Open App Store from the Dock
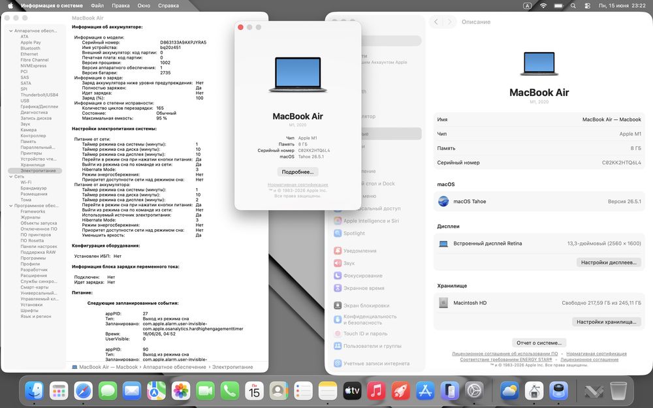Viewport: 653px width, 408px height. [425, 390]
